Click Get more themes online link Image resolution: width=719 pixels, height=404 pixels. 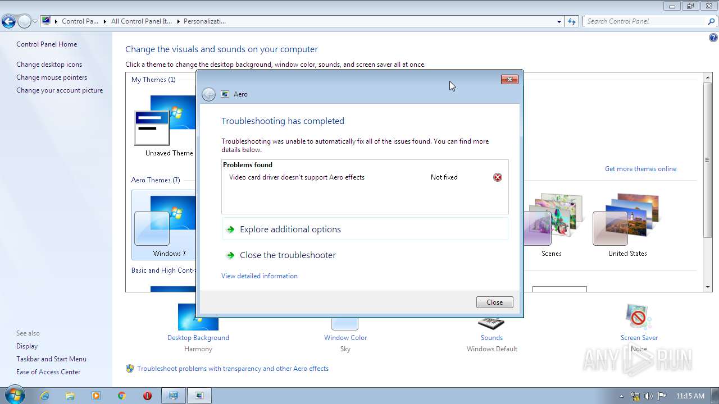pos(640,169)
